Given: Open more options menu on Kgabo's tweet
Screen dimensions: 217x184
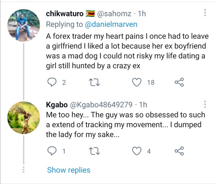Looking at the screenshot, I should (x=205, y=104).
